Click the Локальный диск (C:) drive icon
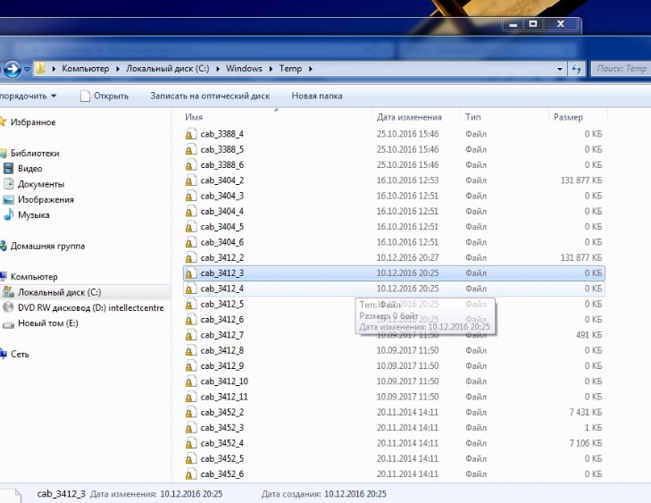 8,292
